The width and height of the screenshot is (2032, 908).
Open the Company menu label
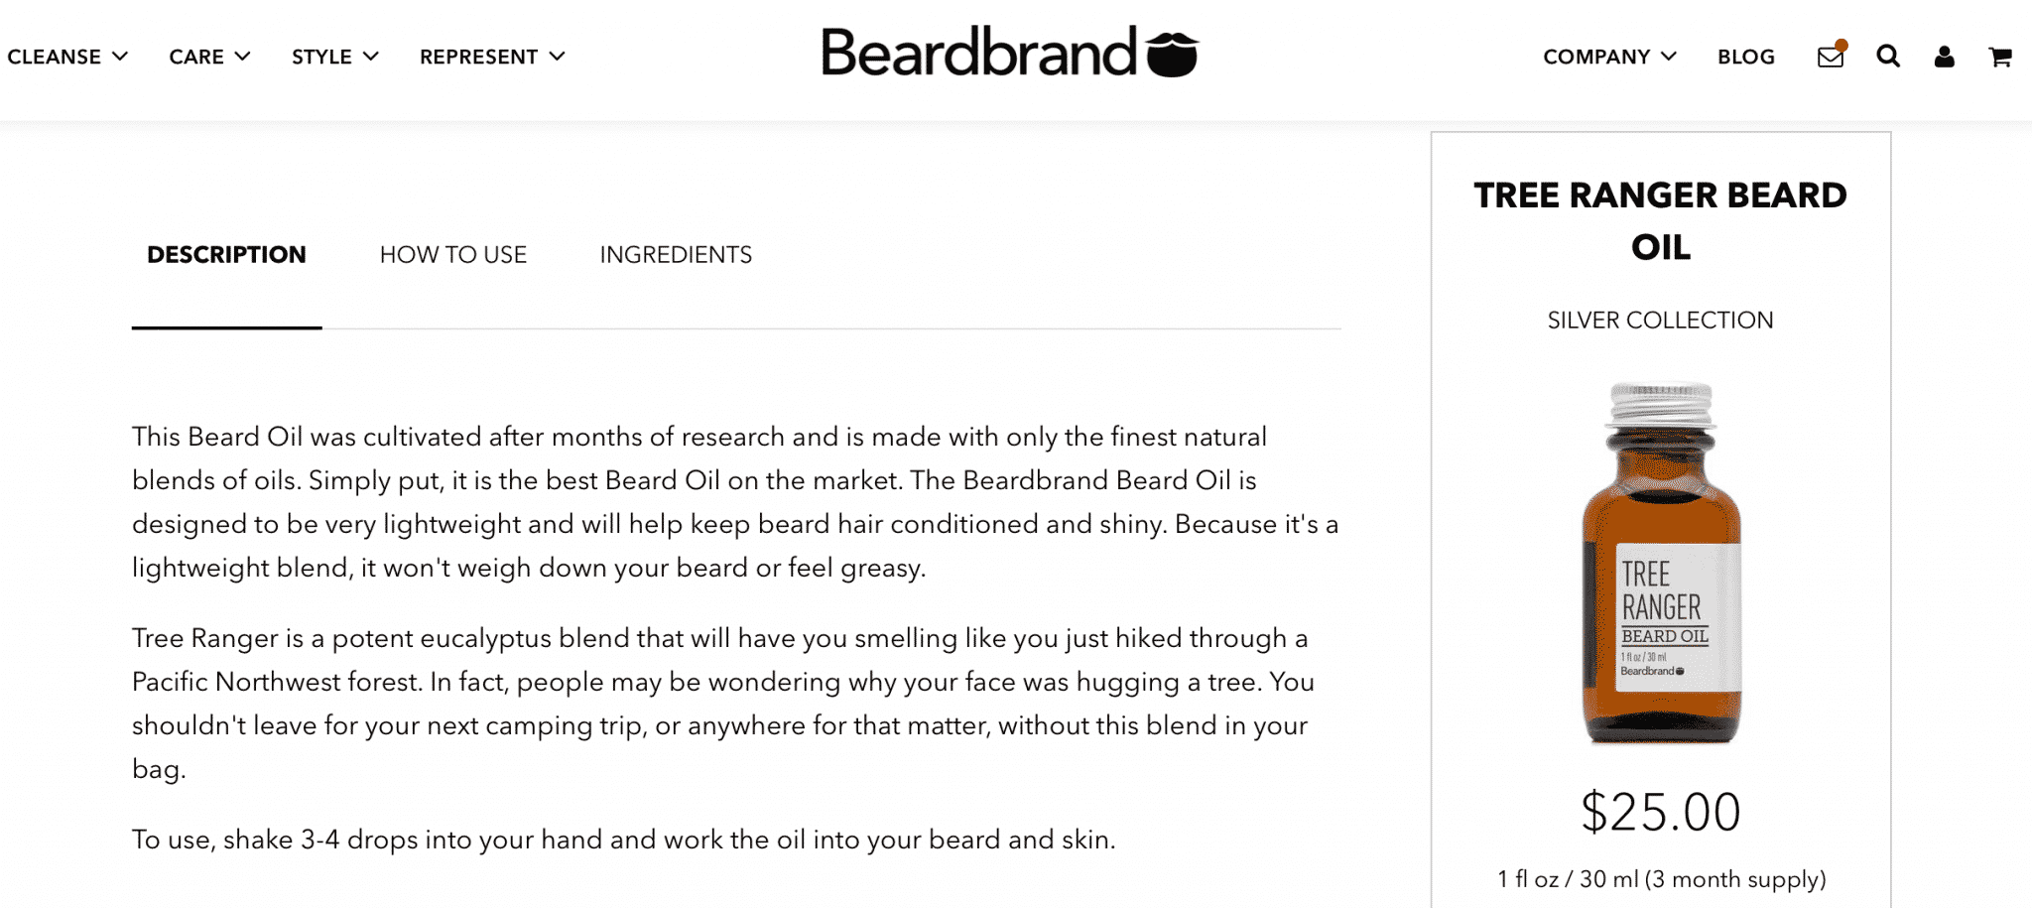[1596, 57]
